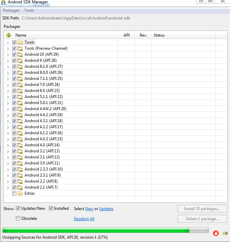
Task: Sort by the Rev. column header
Action: (x=143, y=35)
